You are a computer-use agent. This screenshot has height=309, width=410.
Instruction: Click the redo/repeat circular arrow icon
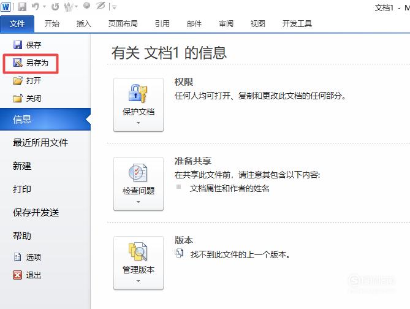click(55, 7)
